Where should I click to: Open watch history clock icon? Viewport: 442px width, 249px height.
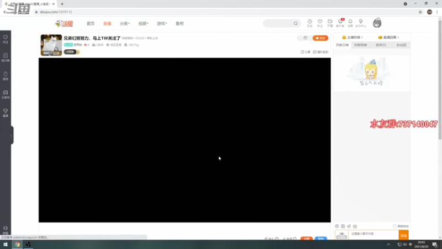click(x=310, y=23)
